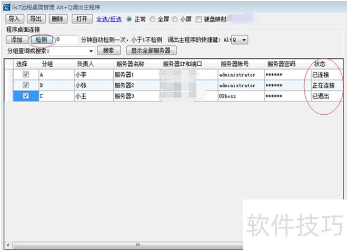This screenshot has height=251, width=347.
Task: Click the 状态 column header
Action: coord(327,64)
